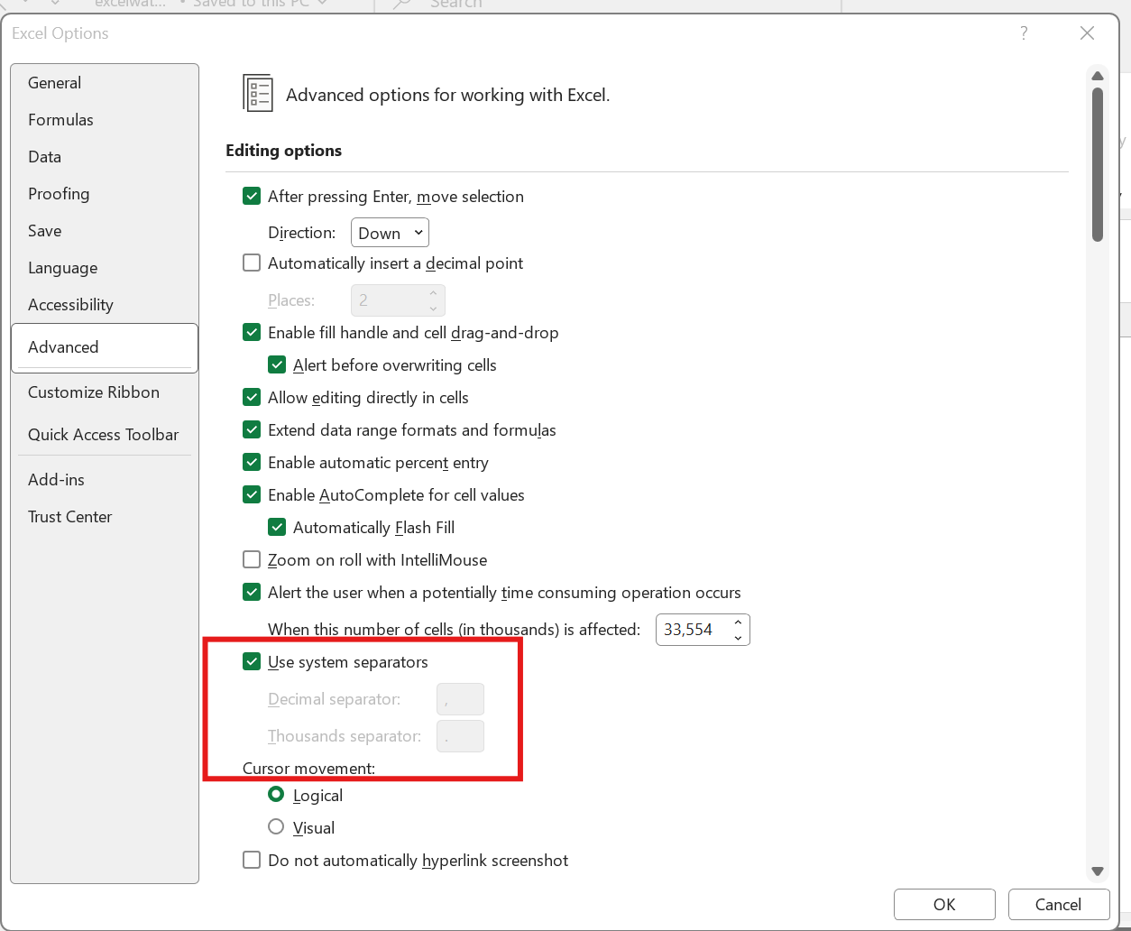
Task: Uncheck After pressing Enter, move selection
Action: coord(252,196)
